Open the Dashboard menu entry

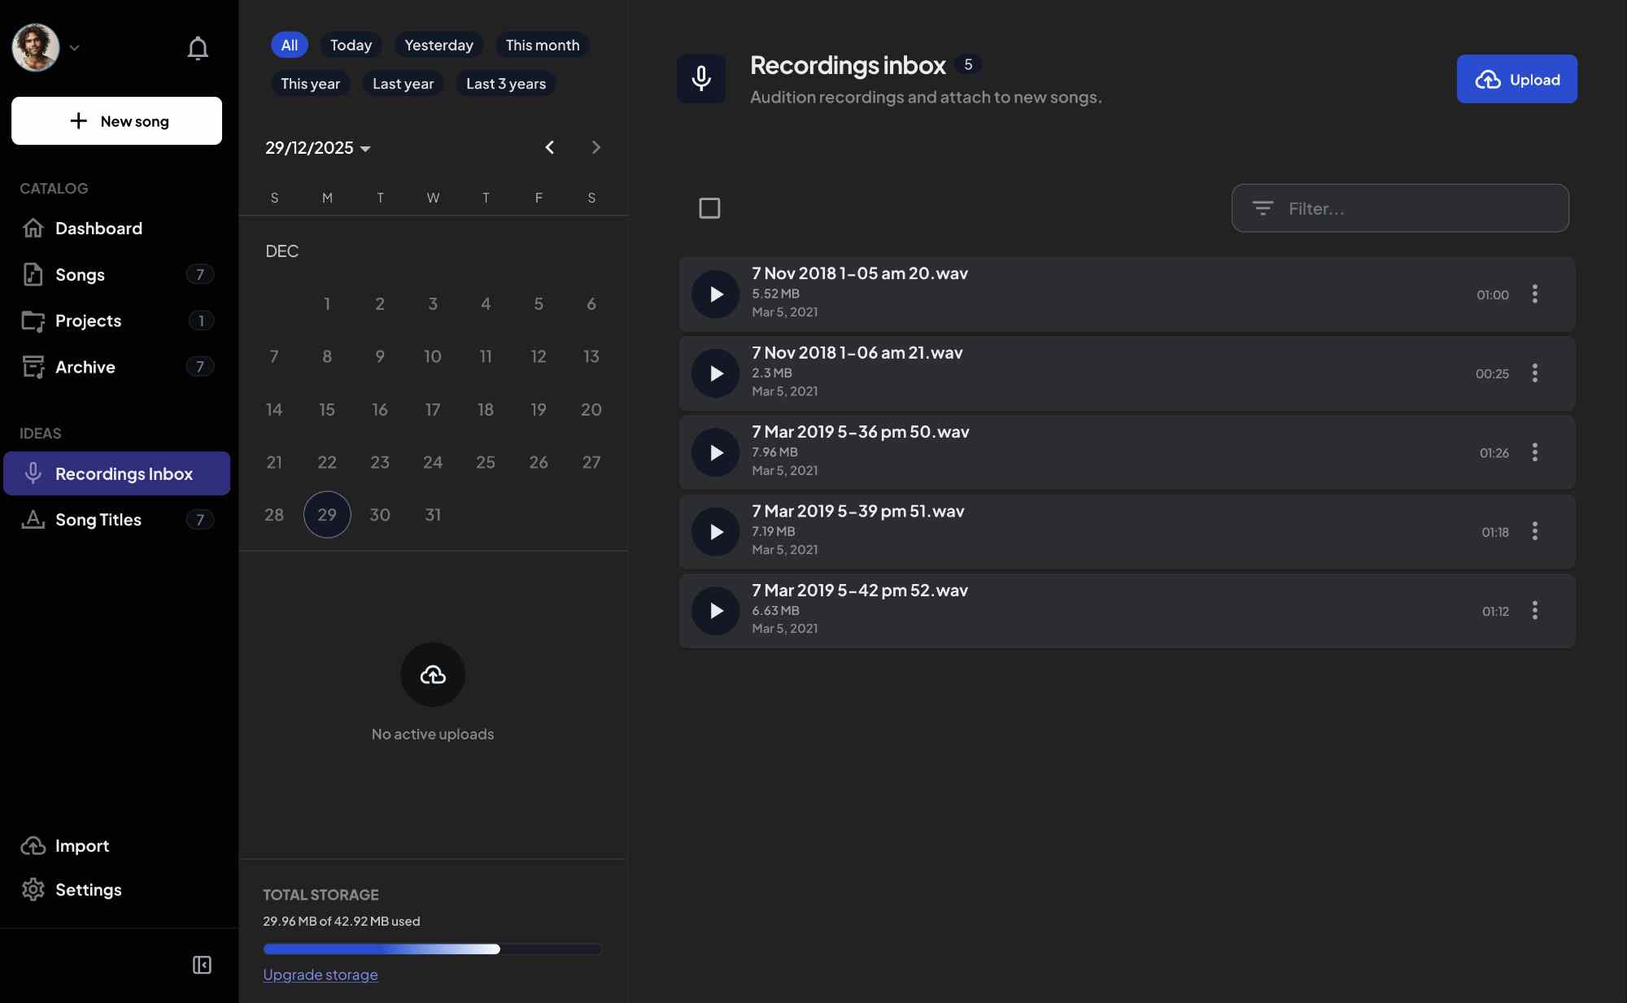[98, 229]
